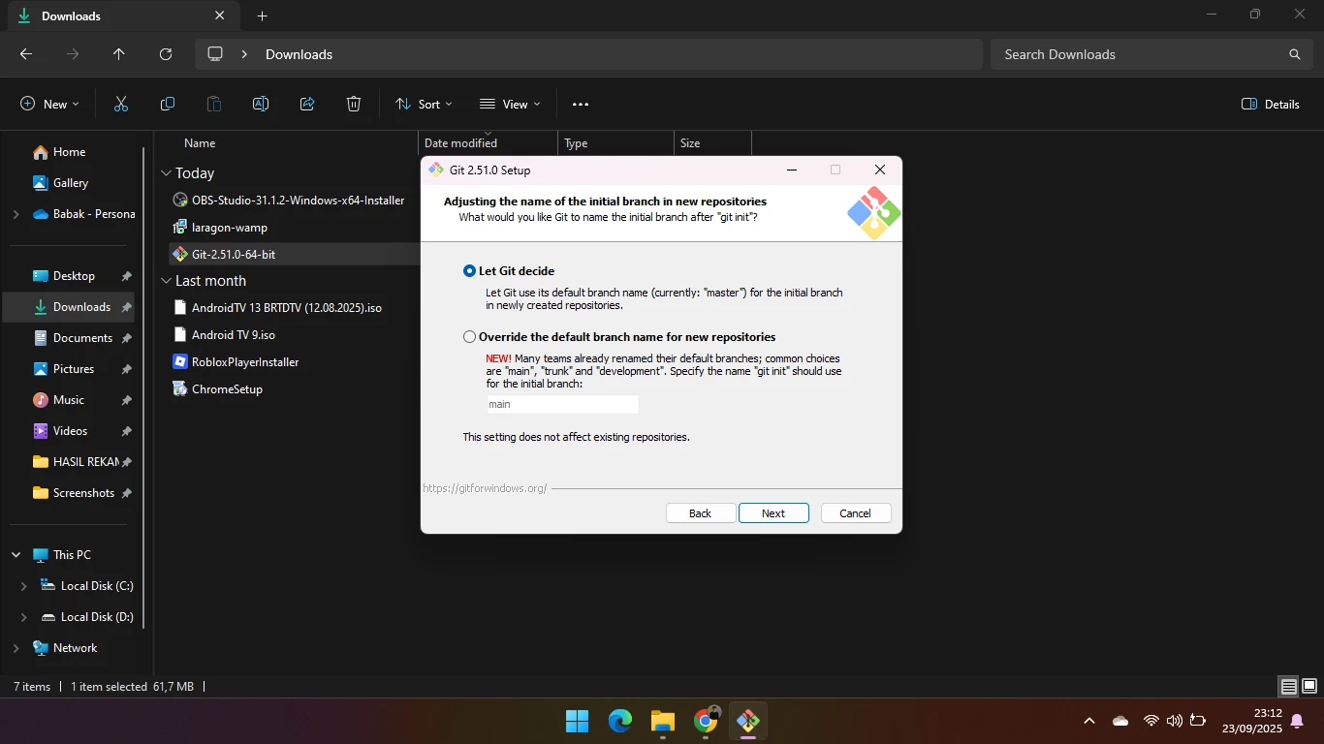Open the View dropdown menu

click(x=510, y=105)
